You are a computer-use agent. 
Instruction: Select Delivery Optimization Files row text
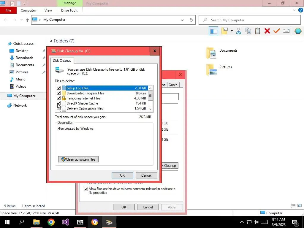[x=85, y=108]
